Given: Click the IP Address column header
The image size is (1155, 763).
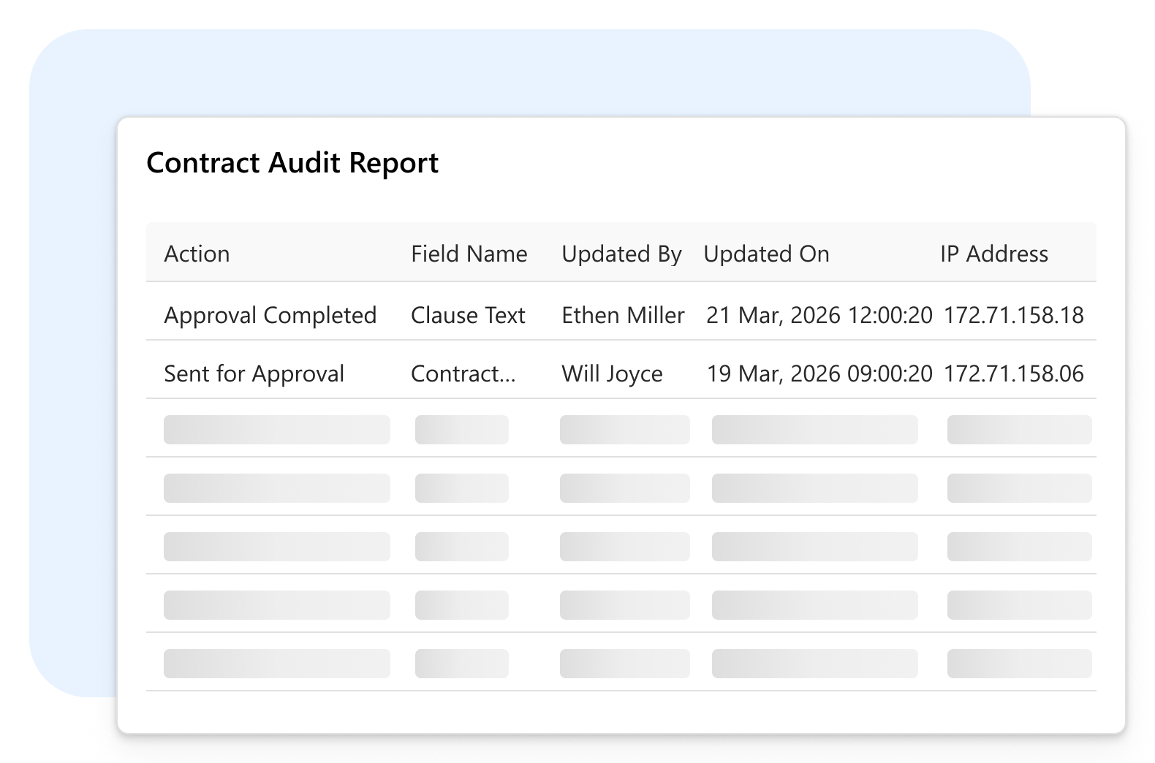Looking at the screenshot, I should pyautogui.click(x=993, y=254).
